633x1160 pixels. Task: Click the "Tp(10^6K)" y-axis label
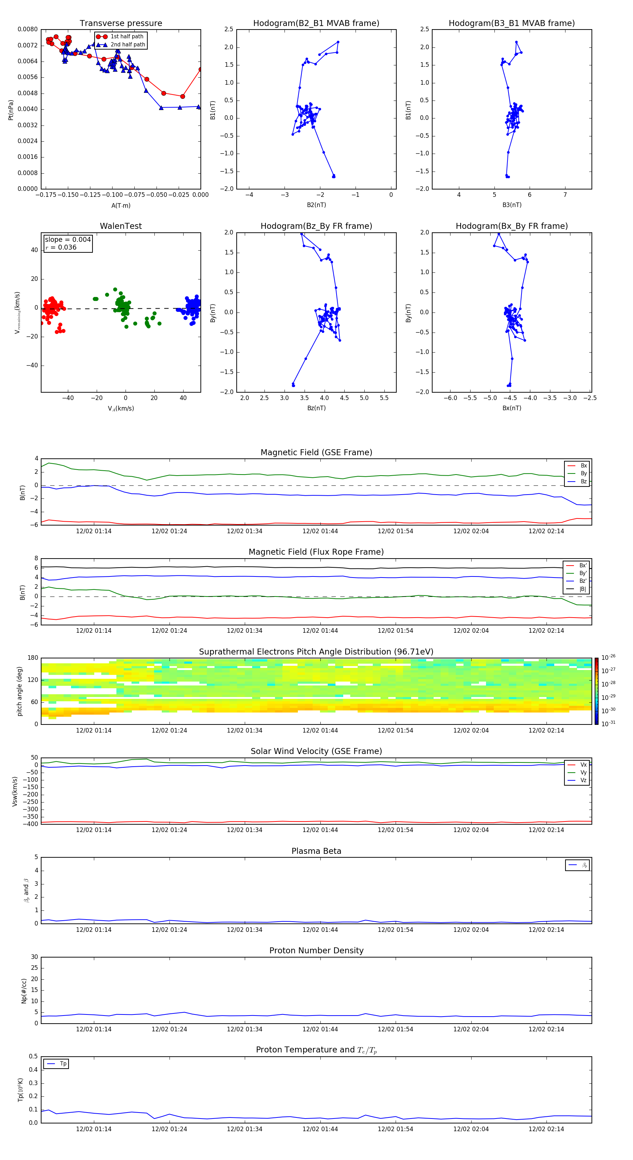click(20, 1090)
